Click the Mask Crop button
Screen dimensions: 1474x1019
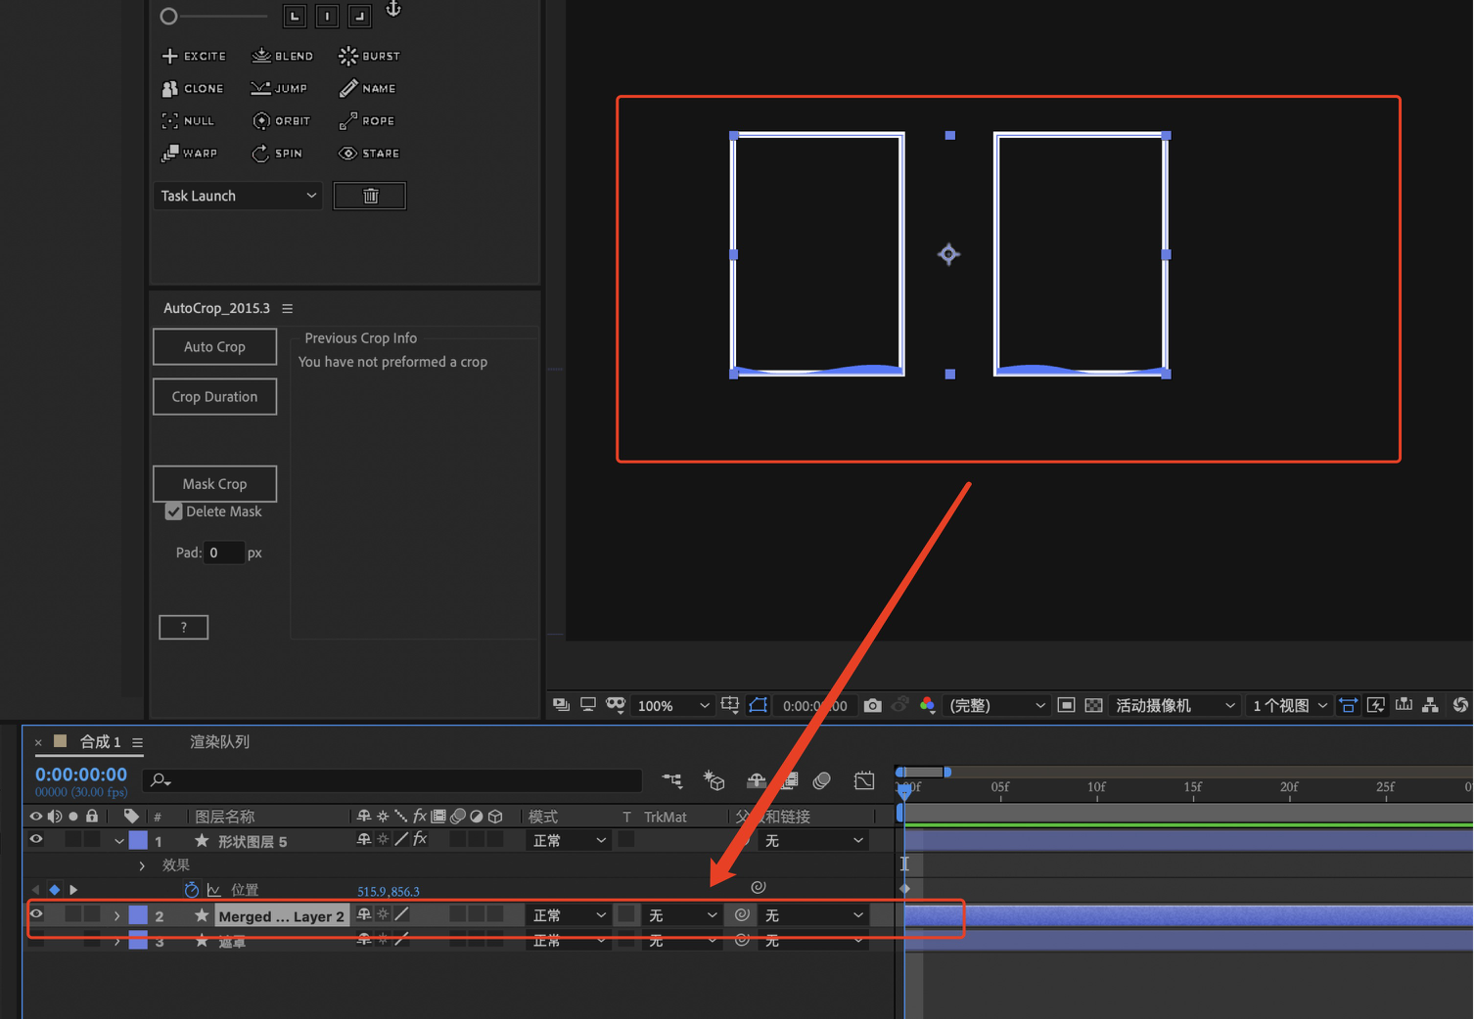214,483
